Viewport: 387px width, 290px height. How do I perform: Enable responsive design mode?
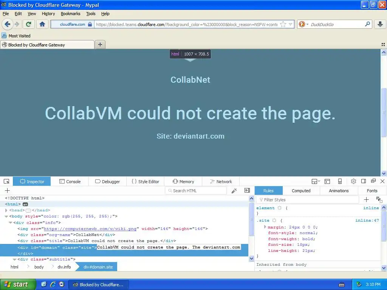(x=340, y=182)
